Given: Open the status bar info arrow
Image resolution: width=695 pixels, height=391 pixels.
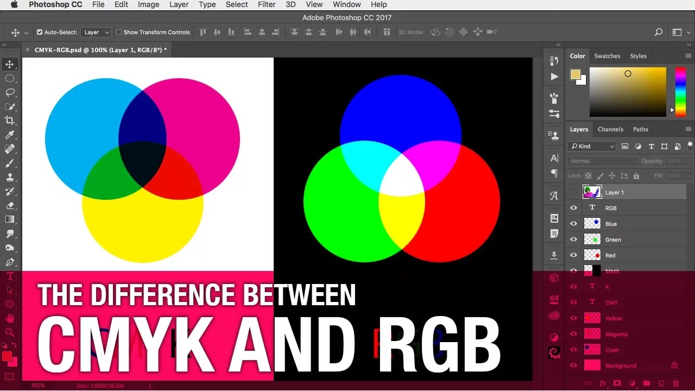Looking at the screenshot, I should pyautogui.click(x=150, y=386).
